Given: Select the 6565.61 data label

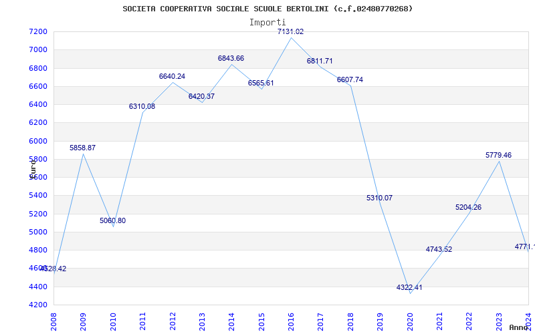Looking at the screenshot, I should tap(261, 83).
